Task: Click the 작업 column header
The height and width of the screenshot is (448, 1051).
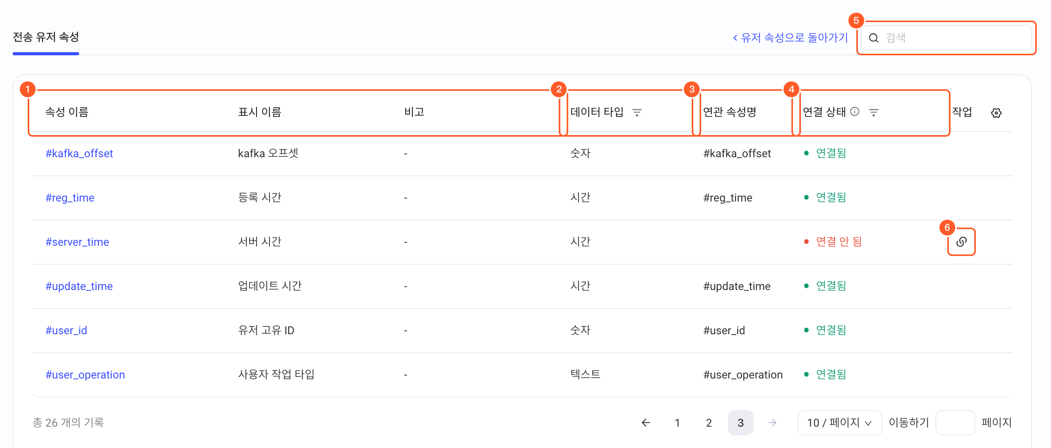Action: pos(962,112)
